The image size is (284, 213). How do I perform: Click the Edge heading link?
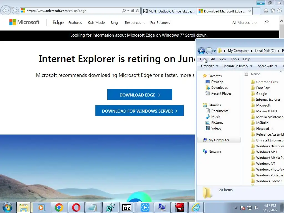point(58,22)
